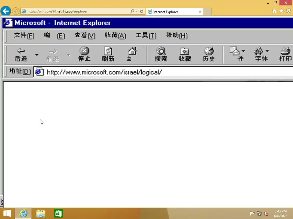
Task: Click the Action Center flag tray icon
Action: (252, 213)
